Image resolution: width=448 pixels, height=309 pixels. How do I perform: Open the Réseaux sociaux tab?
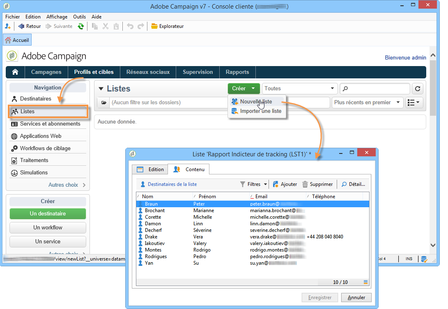click(148, 72)
